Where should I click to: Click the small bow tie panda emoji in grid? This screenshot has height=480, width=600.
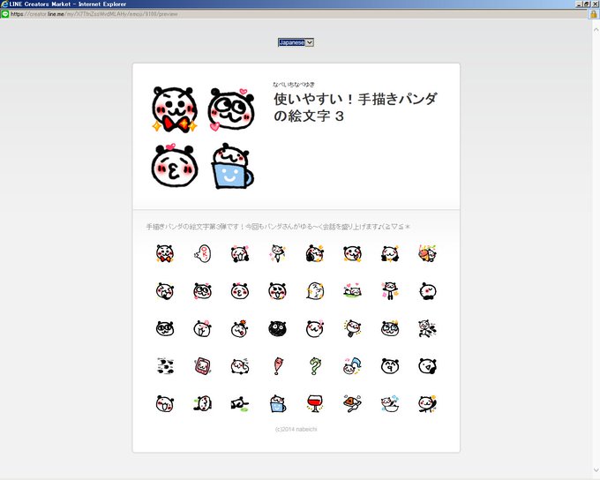(165, 253)
